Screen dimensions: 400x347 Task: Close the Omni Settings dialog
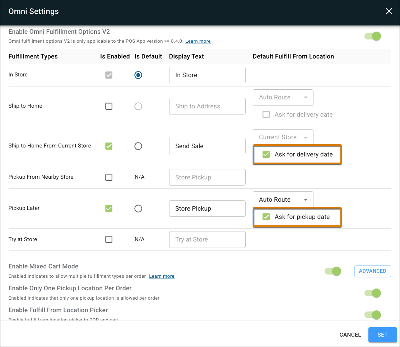coord(389,11)
